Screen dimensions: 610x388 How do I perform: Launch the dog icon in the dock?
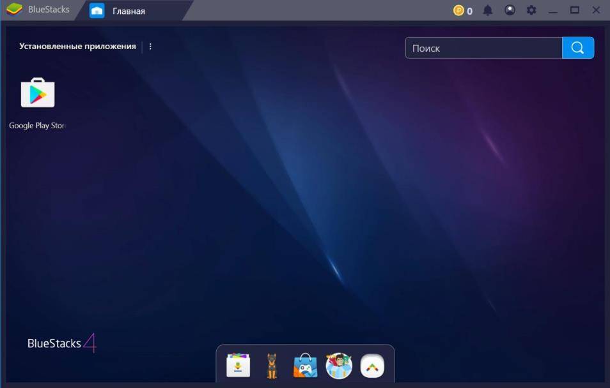pos(272,366)
